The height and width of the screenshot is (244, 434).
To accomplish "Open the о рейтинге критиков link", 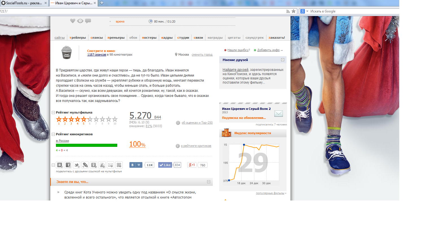I will point(196,146).
